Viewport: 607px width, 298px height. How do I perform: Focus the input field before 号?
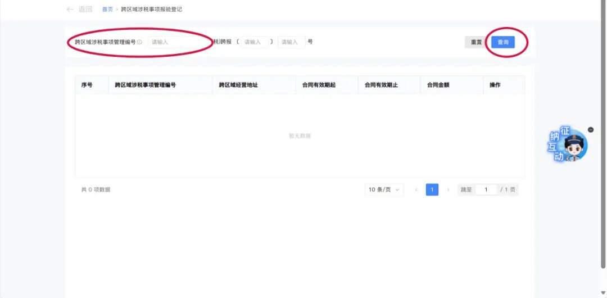292,42
